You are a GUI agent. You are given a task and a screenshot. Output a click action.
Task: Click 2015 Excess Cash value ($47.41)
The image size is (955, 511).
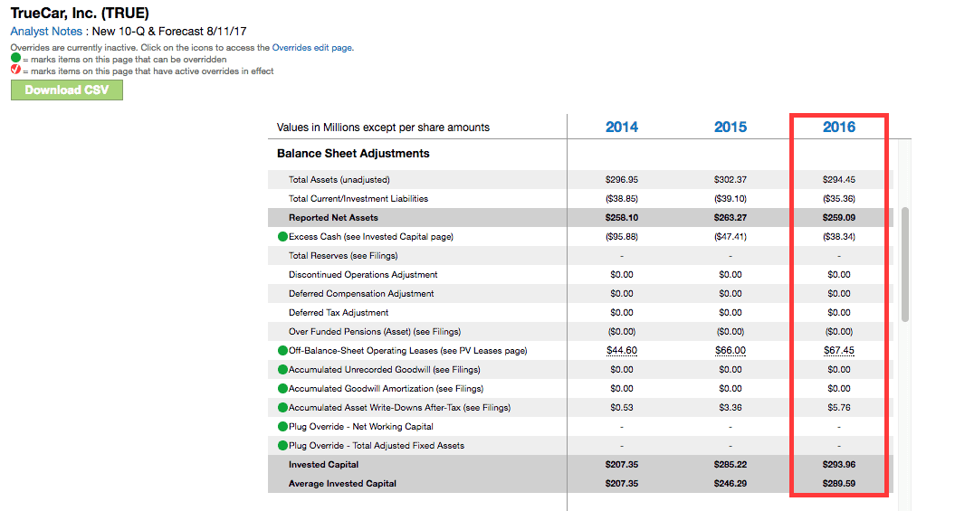tap(731, 237)
